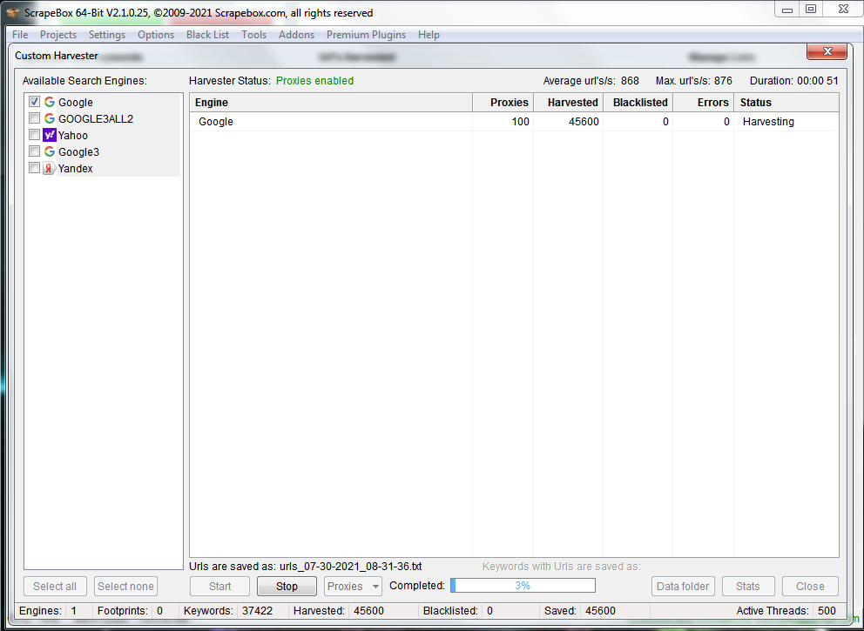864x631 pixels.
Task: Stop the harvester with Stop button
Action: coord(287,587)
